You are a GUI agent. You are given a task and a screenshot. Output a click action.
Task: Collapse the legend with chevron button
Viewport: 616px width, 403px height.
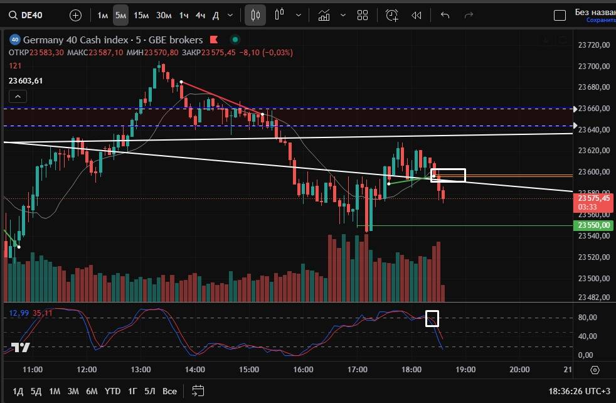[x=18, y=96]
